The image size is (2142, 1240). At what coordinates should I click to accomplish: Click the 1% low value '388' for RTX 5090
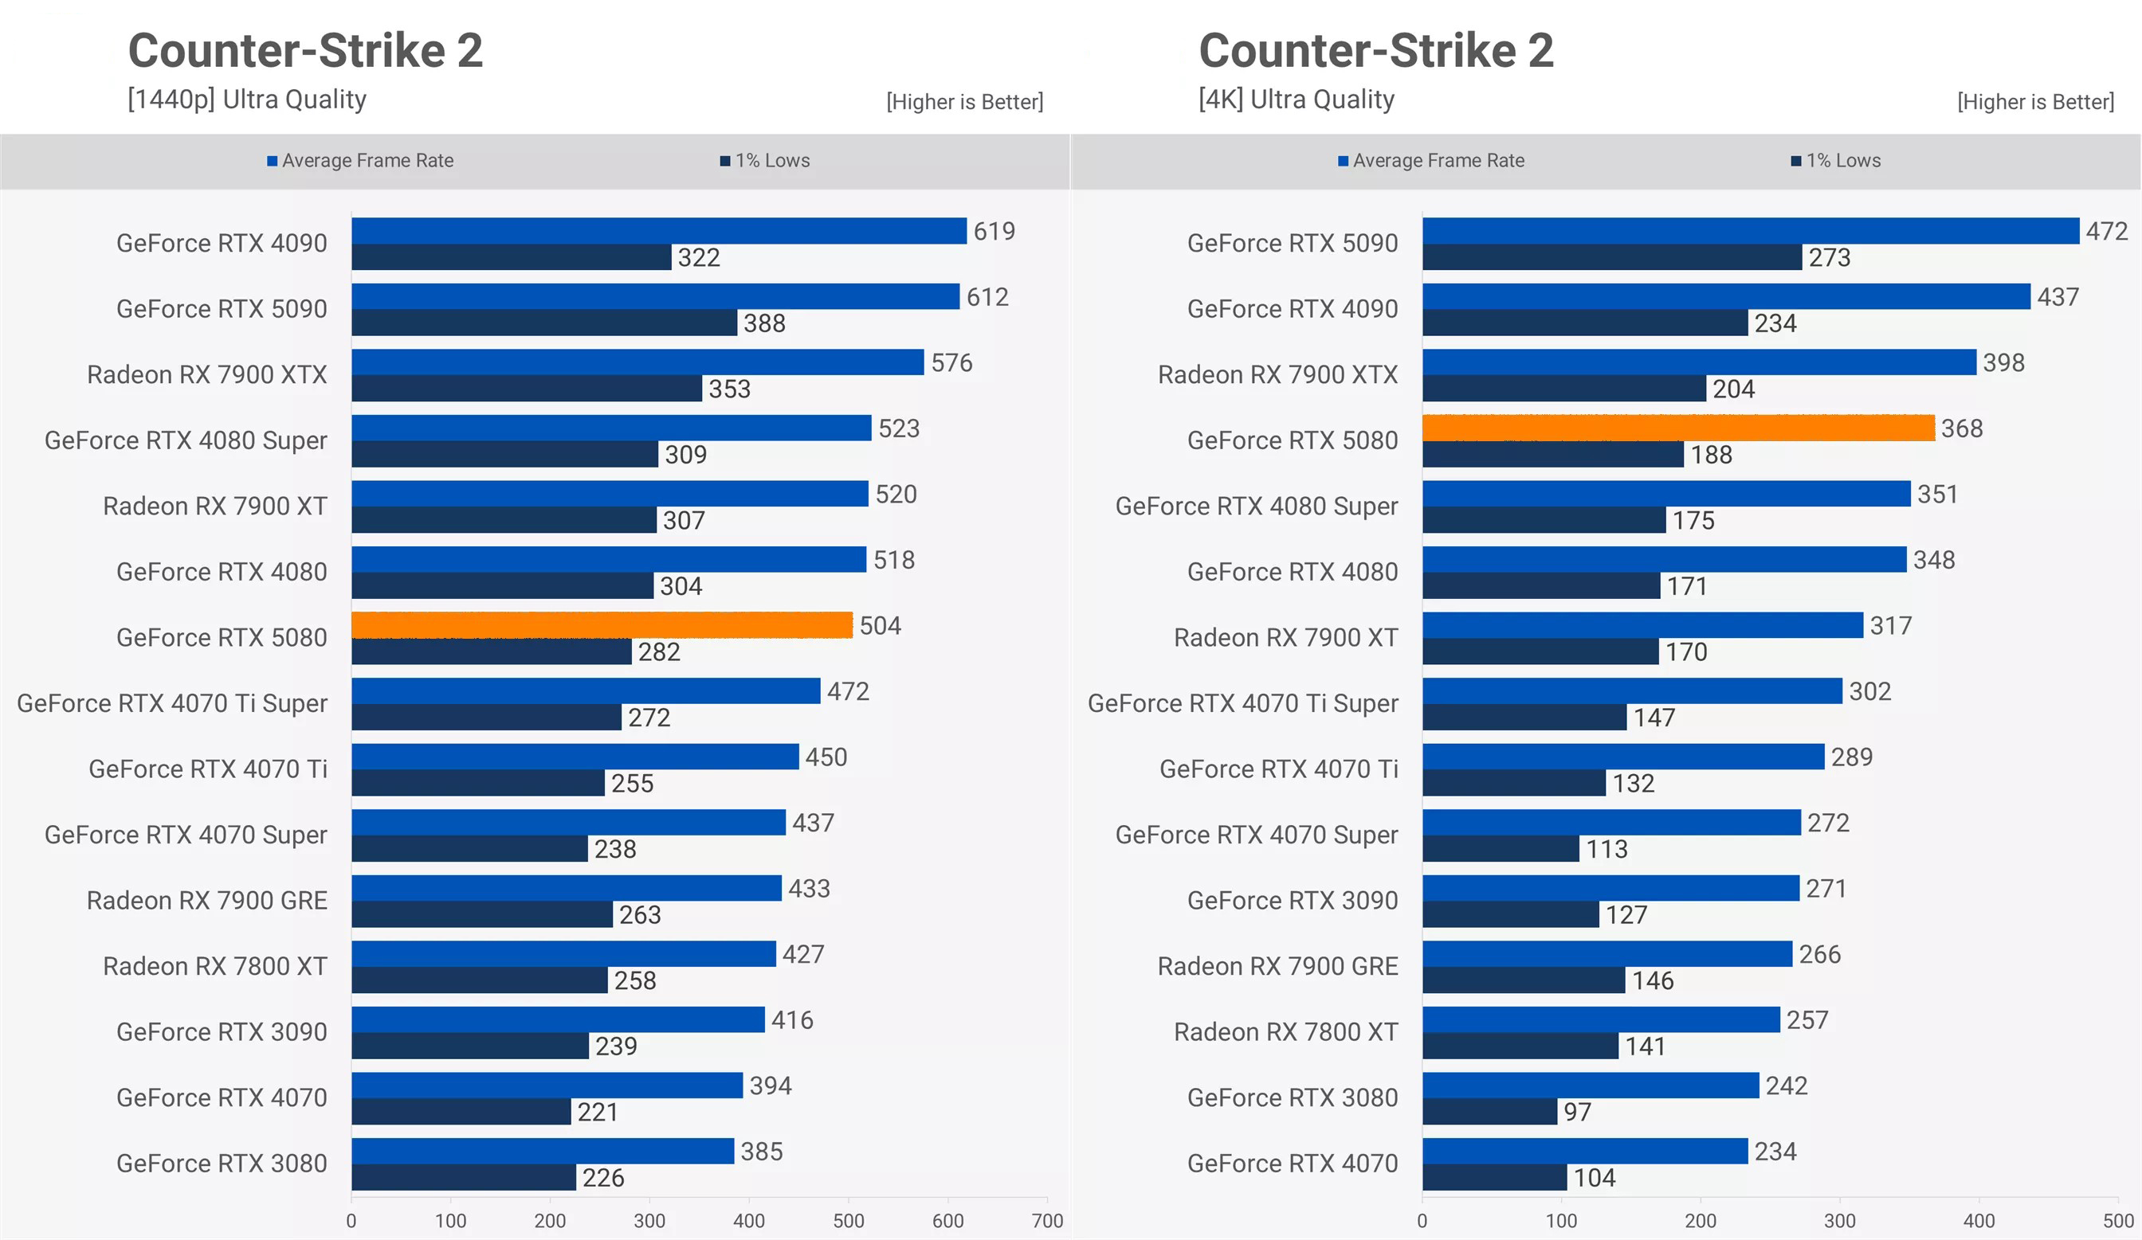pos(765,323)
